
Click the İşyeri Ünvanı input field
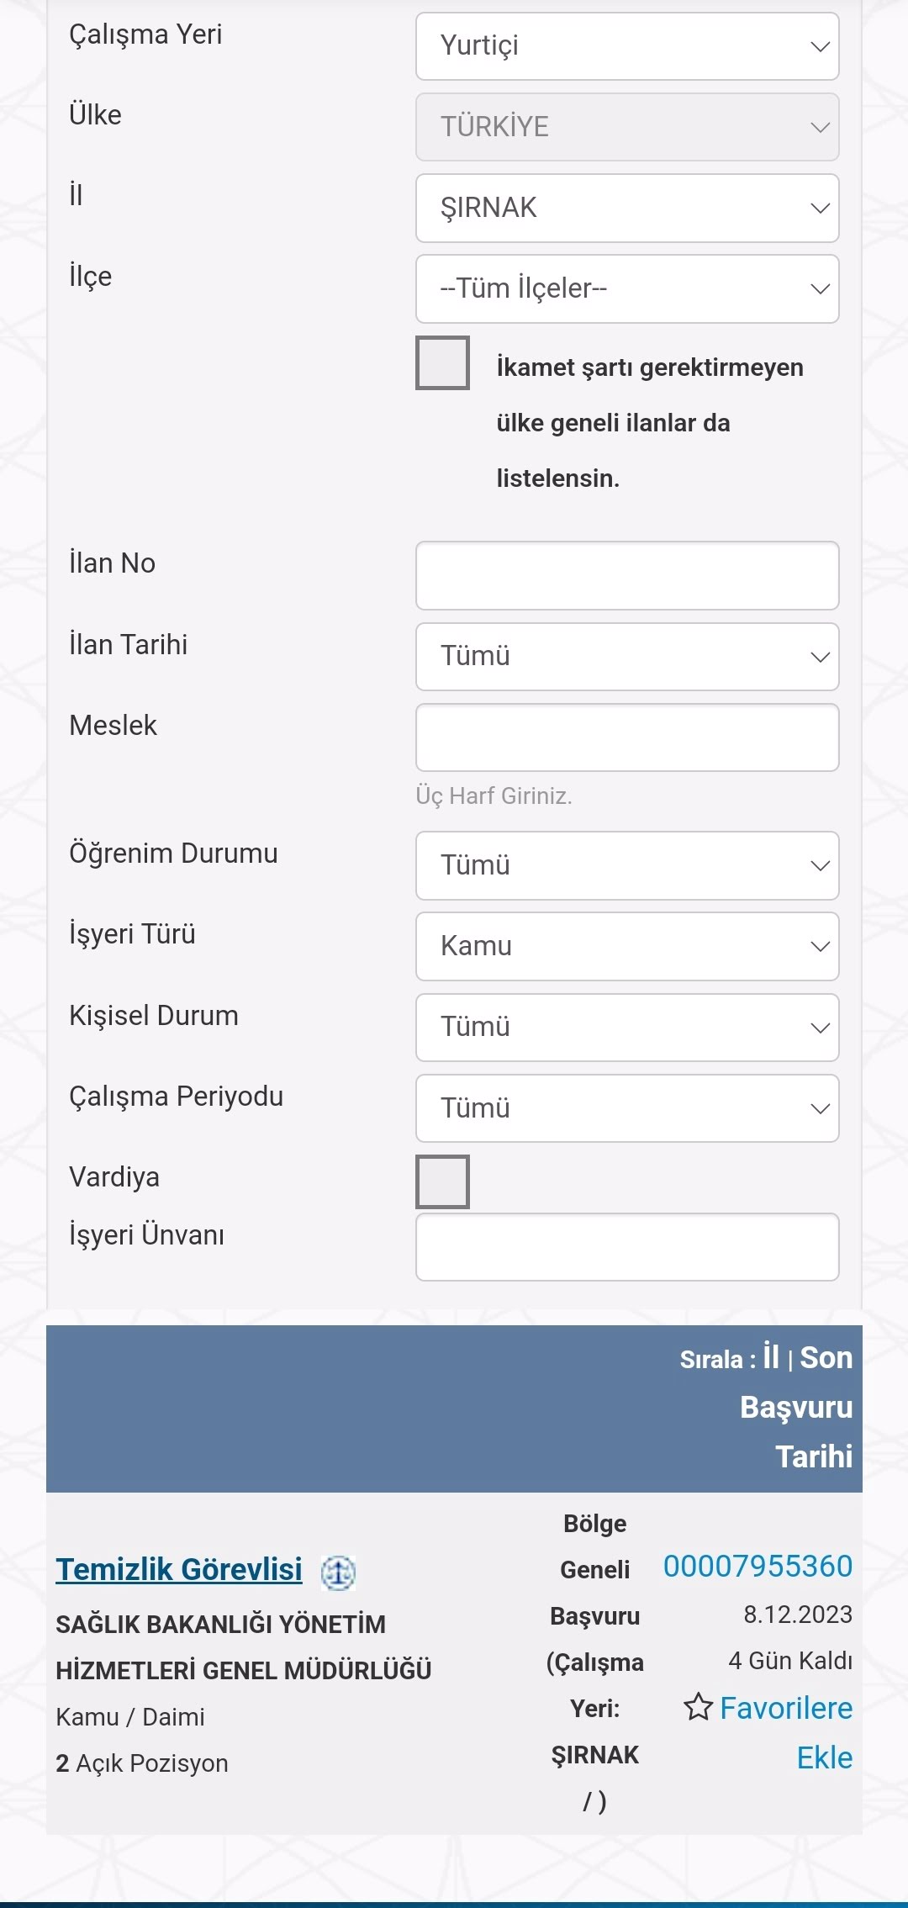click(627, 1246)
